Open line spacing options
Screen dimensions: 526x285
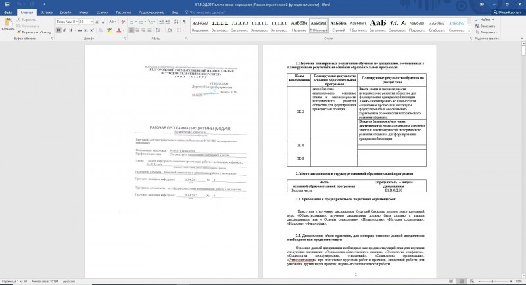coord(159,30)
